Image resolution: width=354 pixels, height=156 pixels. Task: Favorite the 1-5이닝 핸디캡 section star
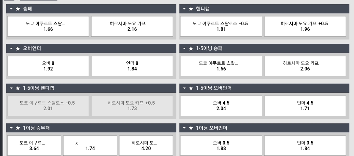[18, 88]
